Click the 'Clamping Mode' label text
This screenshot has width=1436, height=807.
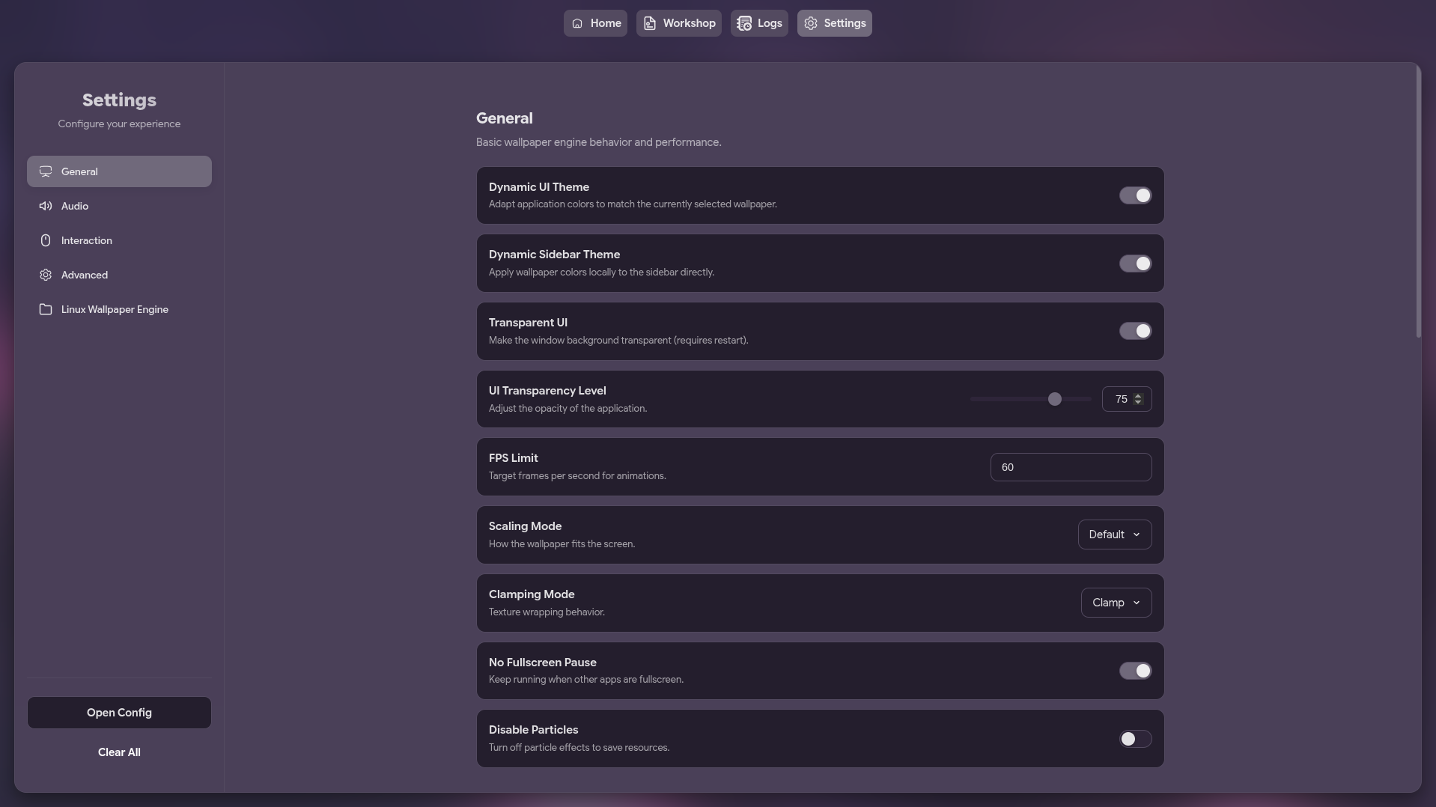[x=532, y=594]
